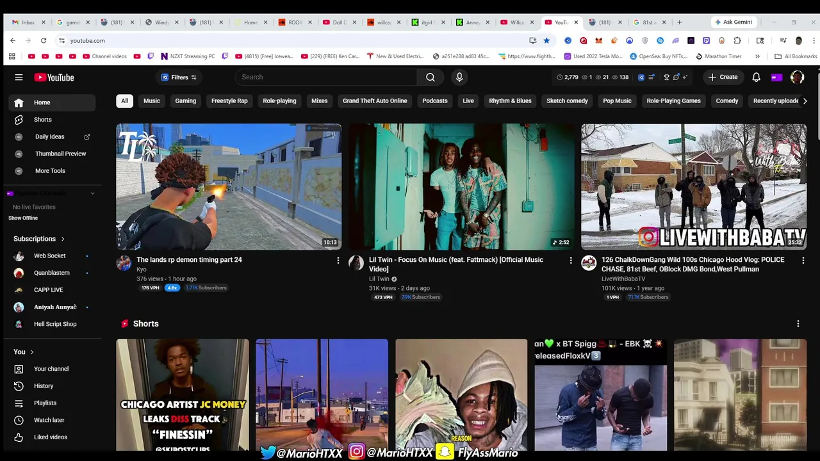Click the magnifier search button

click(430, 77)
